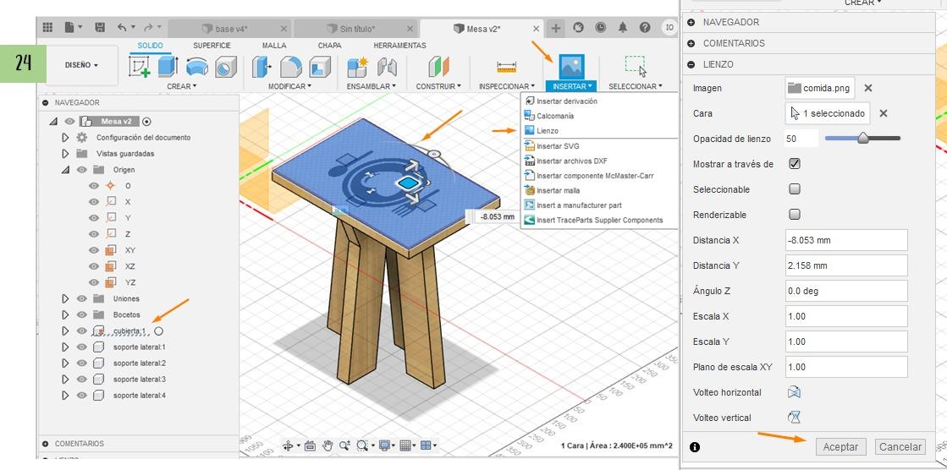Collapse the LIENZO section in dialog
Viewport: 947px width, 470px height.
coord(691,64)
